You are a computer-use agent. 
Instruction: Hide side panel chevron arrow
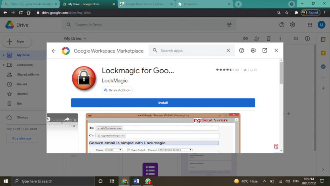coord(323,169)
